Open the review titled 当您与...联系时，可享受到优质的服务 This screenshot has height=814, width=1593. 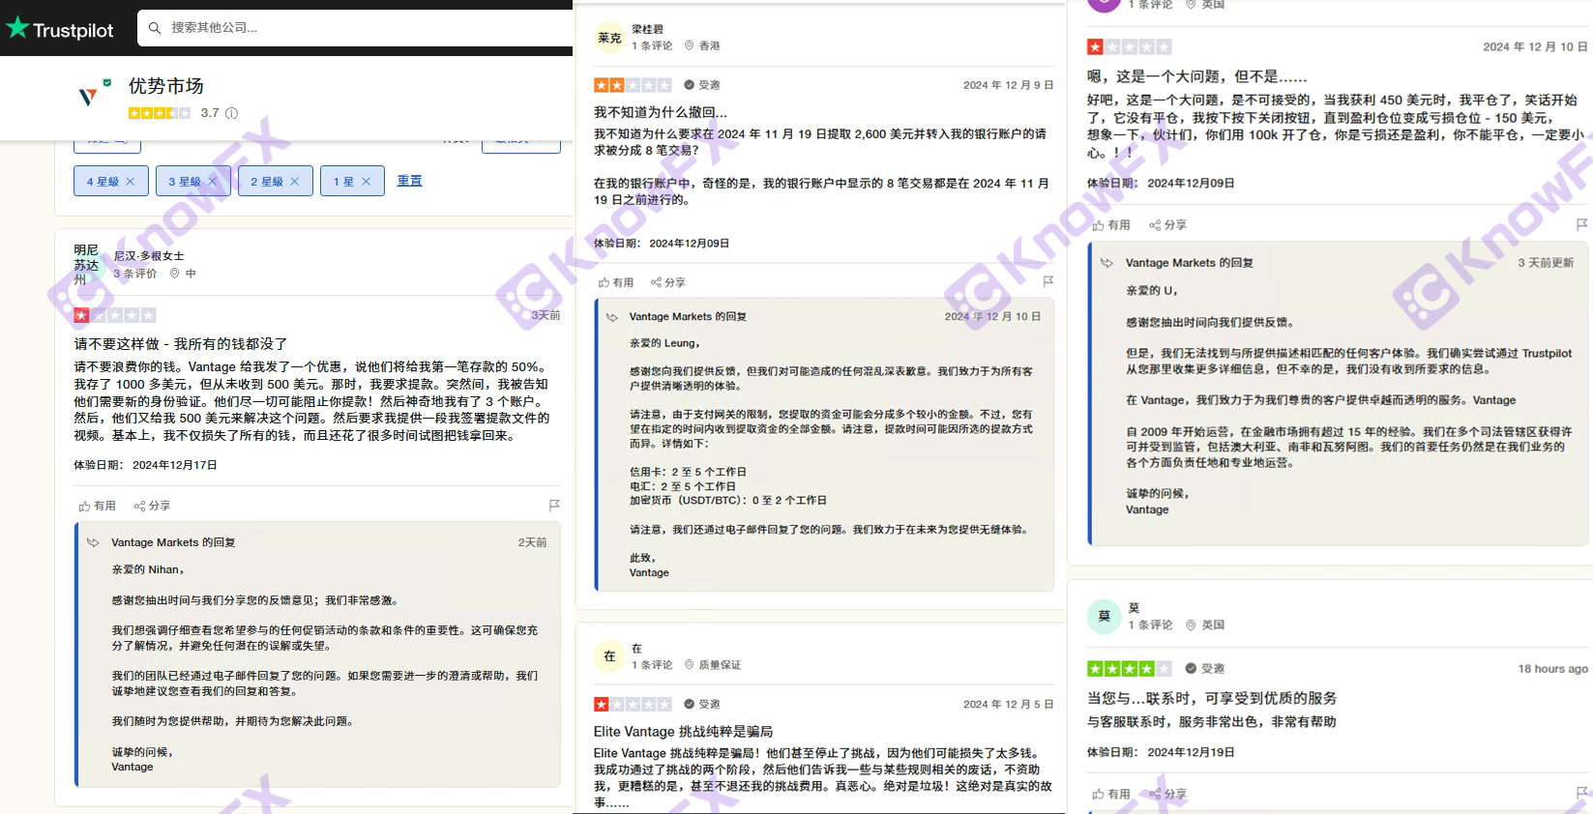1212,698
